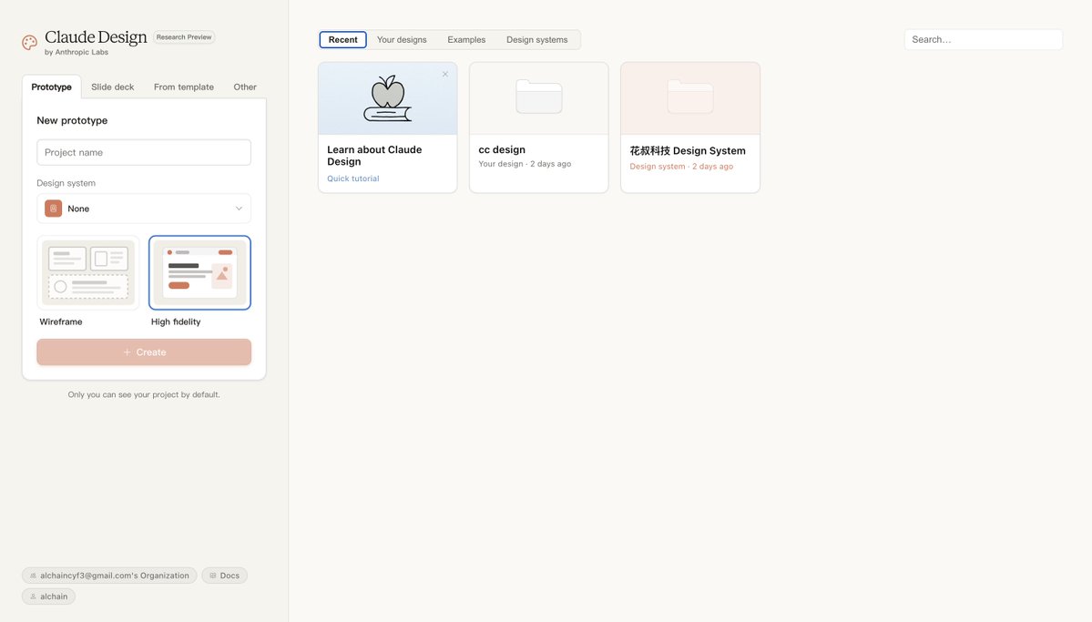1092x622 pixels.
Task: Select the High fidelity option
Action: (x=199, y=273)
